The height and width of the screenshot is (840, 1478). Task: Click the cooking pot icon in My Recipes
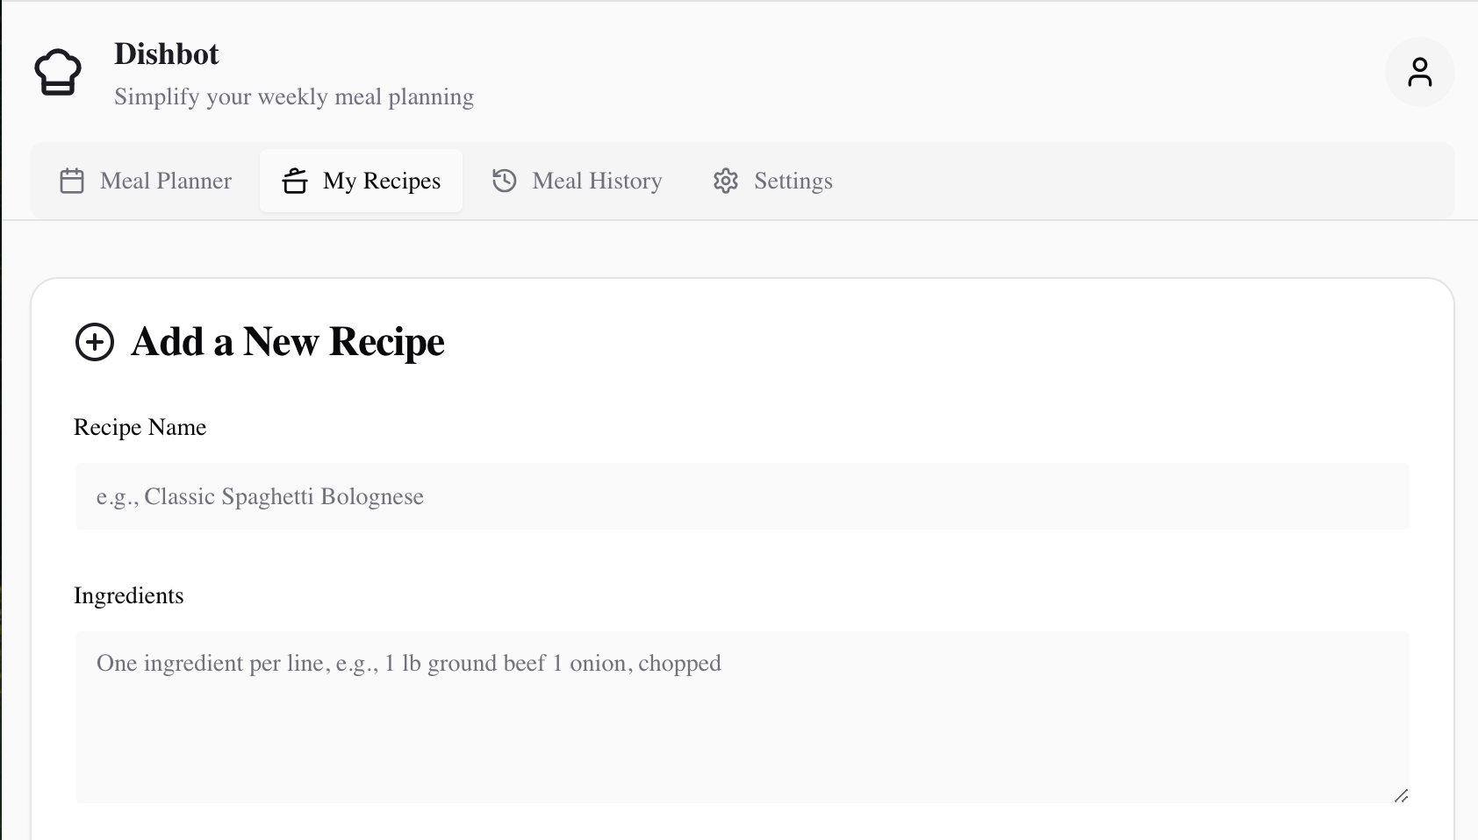[x=296, y=181]
